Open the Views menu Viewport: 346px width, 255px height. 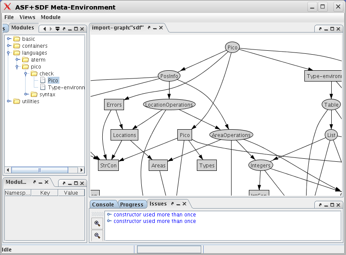[x=27, y=17]
